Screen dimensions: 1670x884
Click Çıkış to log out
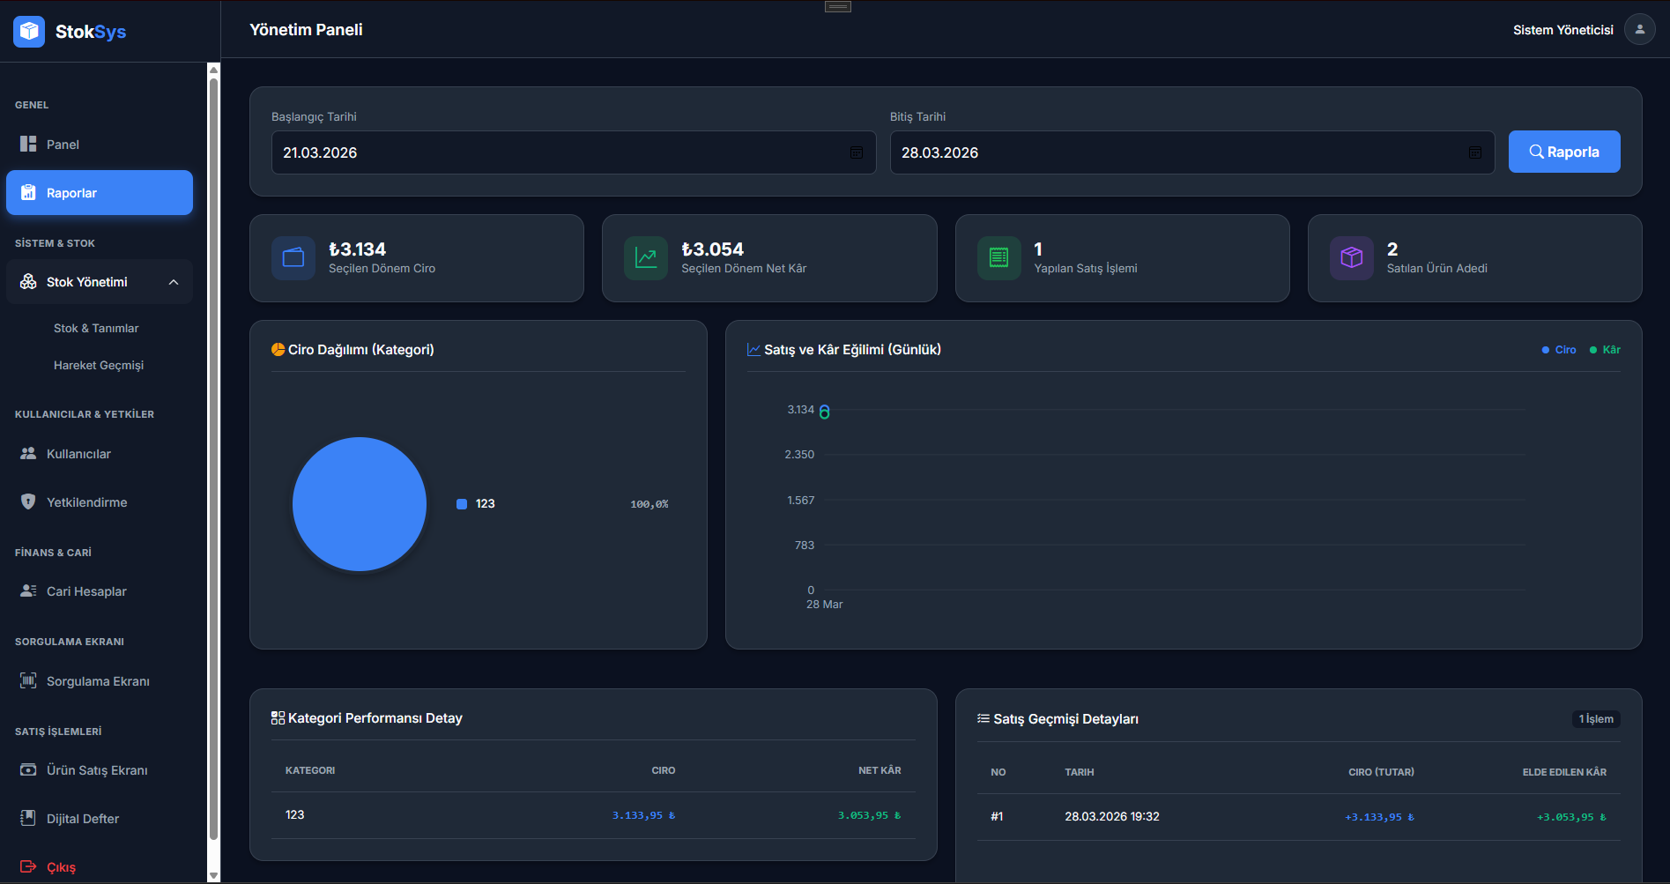pyautogui.click(x=61, y=867)
